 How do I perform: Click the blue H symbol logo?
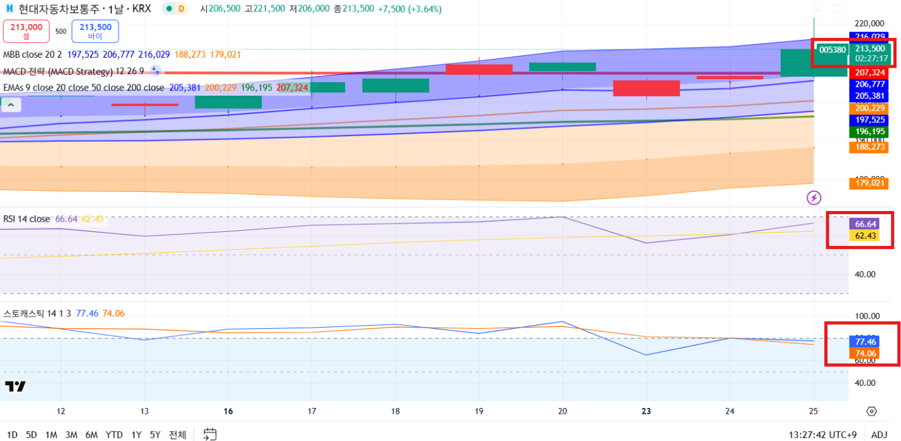point(10,9)
